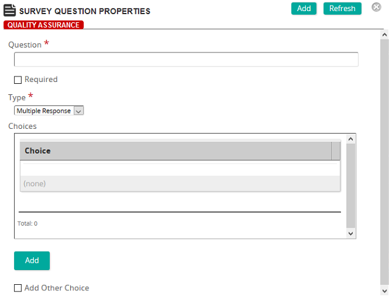The height and width of the screenshot is (299, 389).
Task: Click choices list scroll up arrow
Action: [x=351, y=139]
